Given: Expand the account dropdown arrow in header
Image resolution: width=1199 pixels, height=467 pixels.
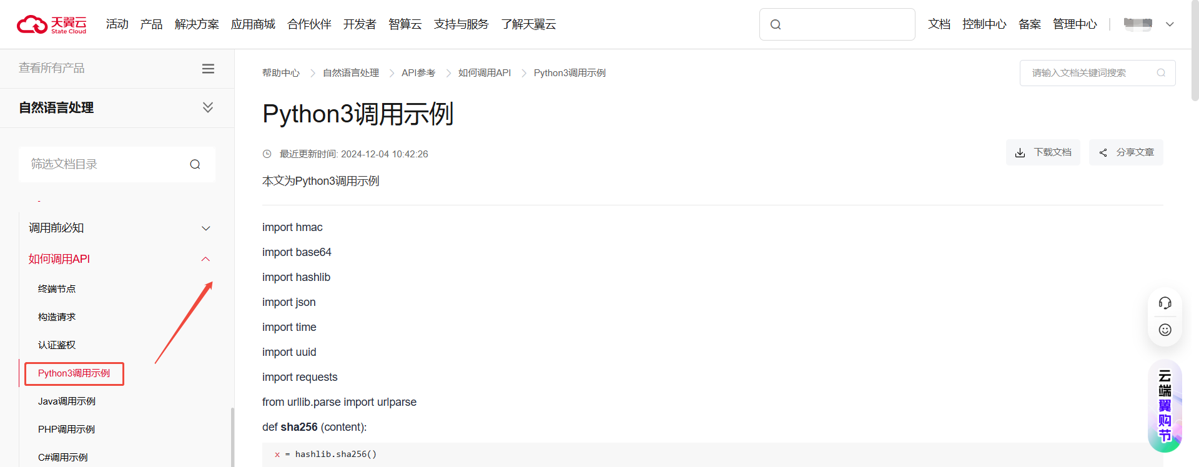Looking at the screenshot, I should (x=1170, y=24).
